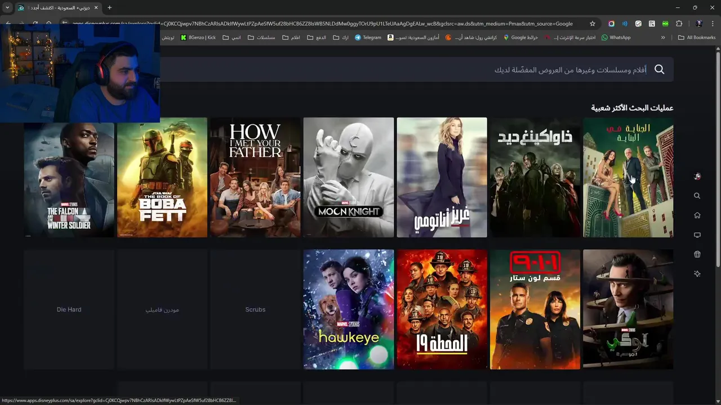
Task: Open the أمازون السعودية bookmark
Action: (x=413, y=38)
